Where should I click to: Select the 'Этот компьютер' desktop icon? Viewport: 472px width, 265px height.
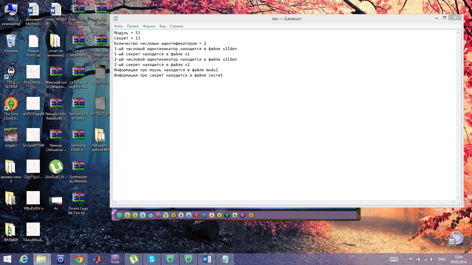tap(11, 14)
